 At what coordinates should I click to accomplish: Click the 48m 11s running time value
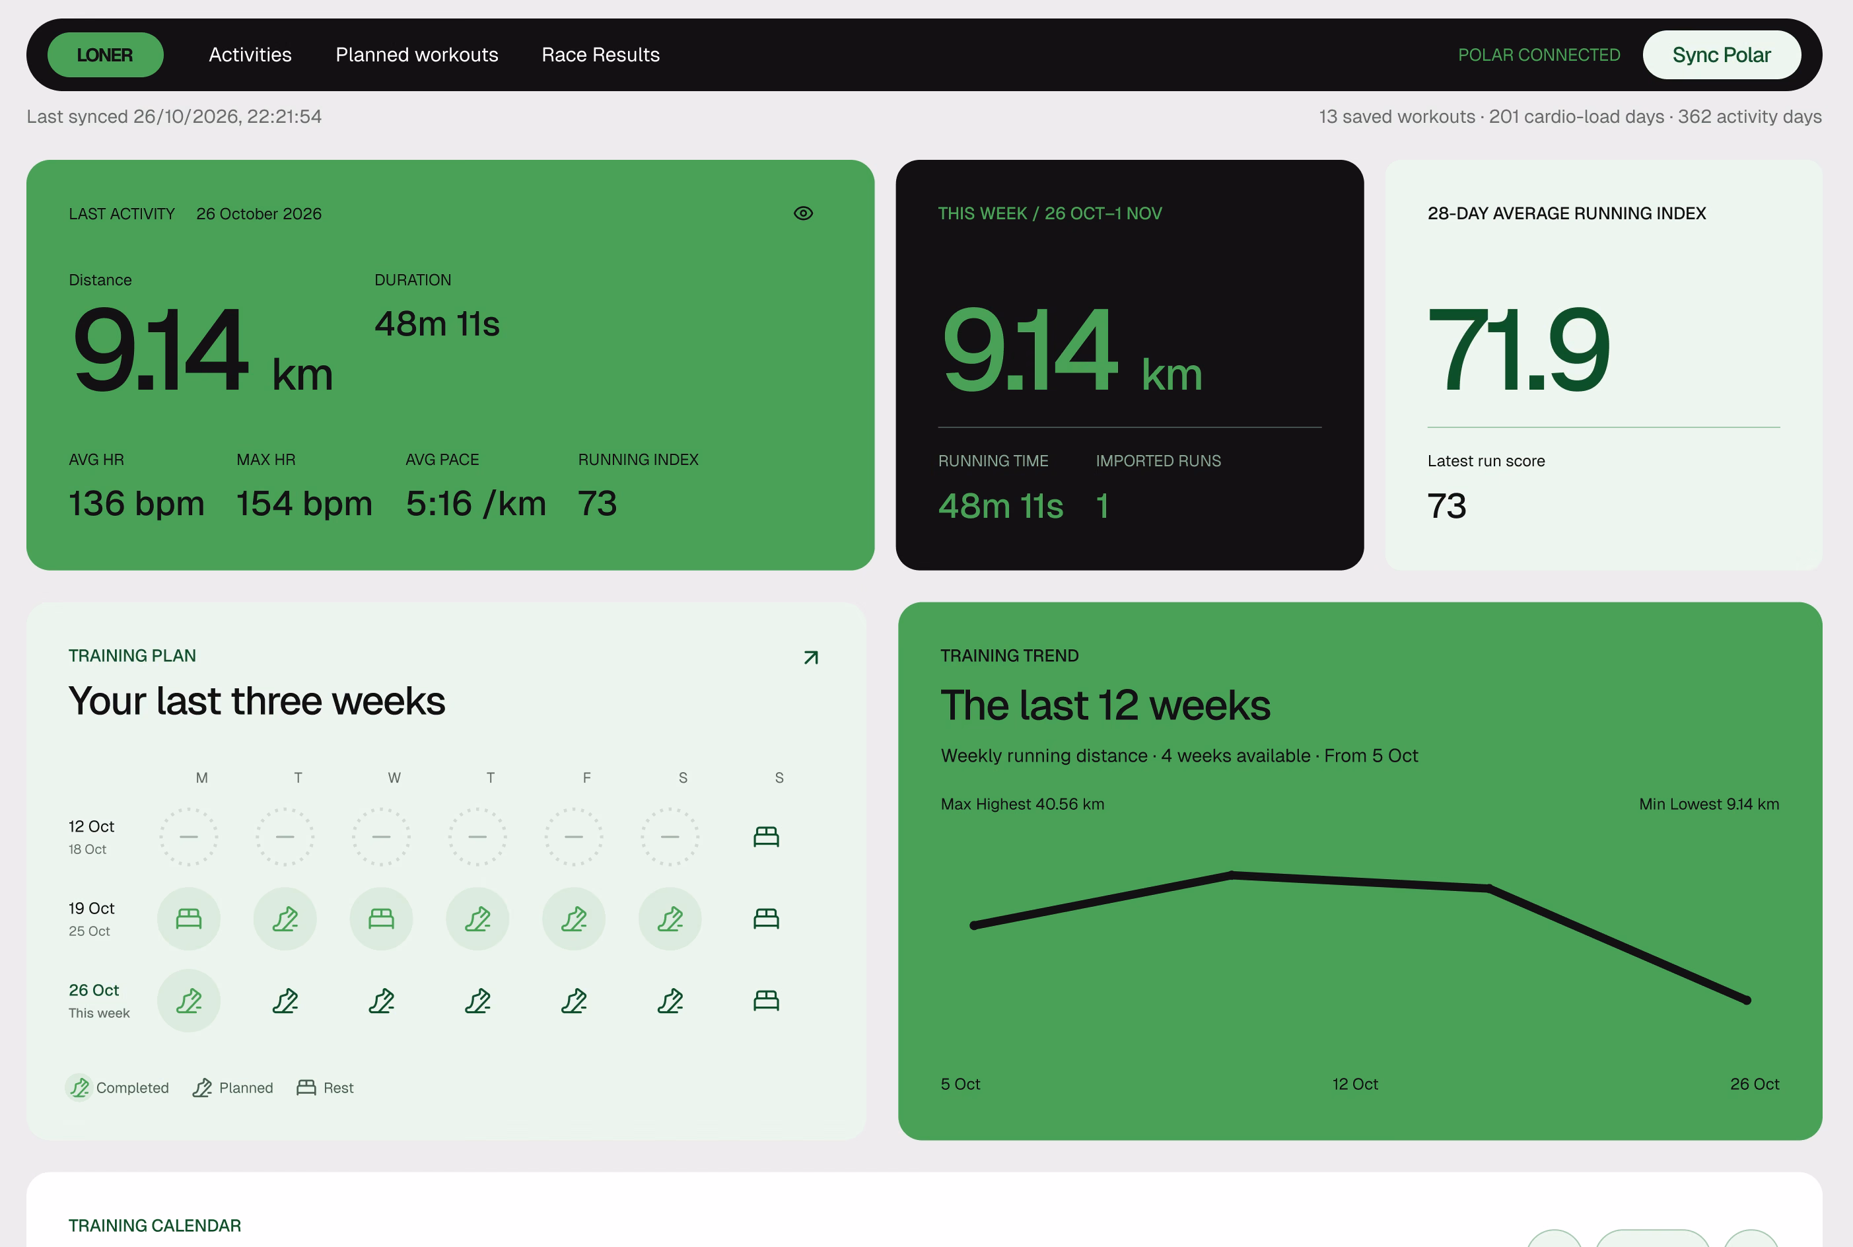(x=1001, y=506)
